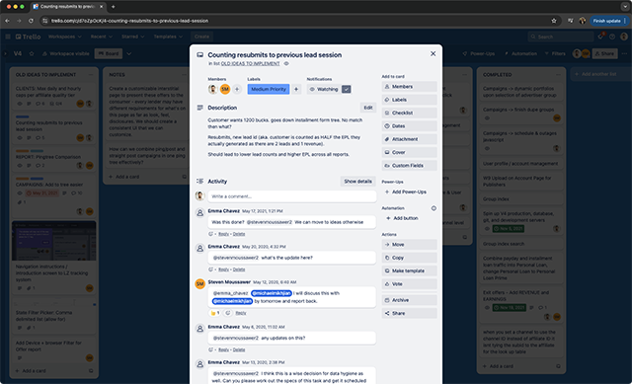Reply to Emma's May 6, 2020 comment

click(224, 349)
